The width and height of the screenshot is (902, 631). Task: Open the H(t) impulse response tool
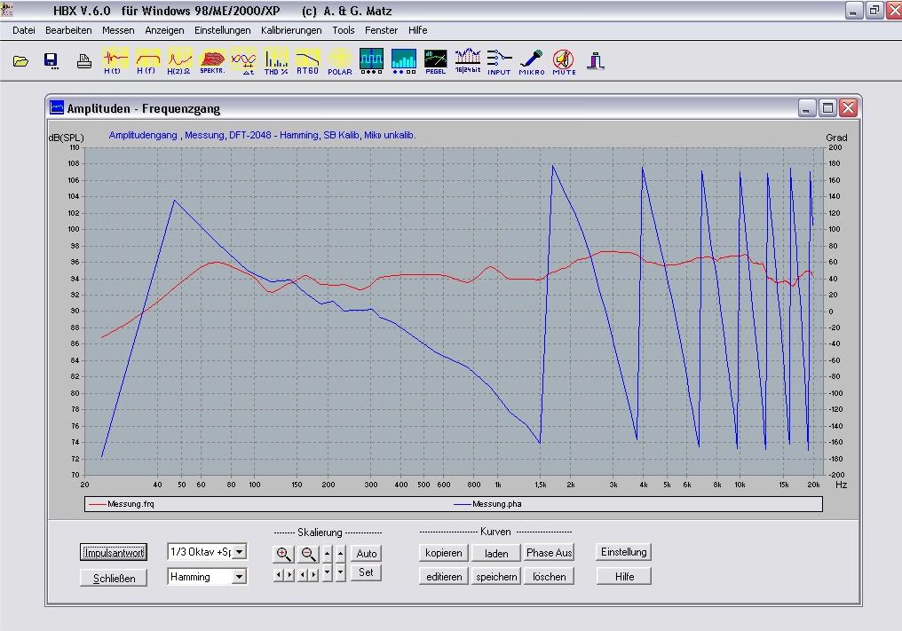point(115,61)
